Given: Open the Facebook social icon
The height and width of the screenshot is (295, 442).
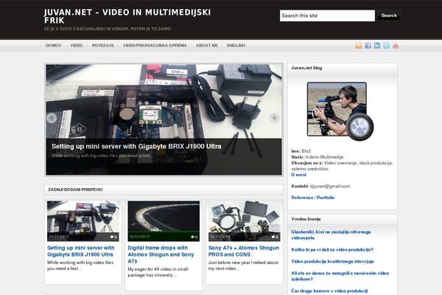Looking at the screenshot, I should pos(368,46).
